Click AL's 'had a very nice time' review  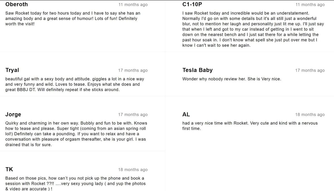[250, 126]
